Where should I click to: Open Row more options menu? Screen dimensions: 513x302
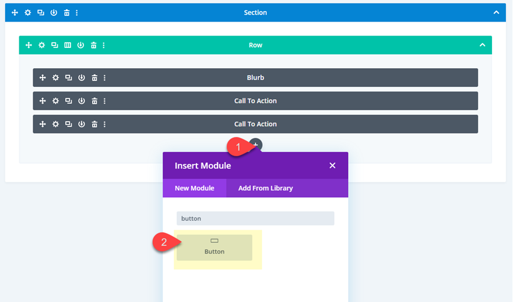tap(104, 45)
